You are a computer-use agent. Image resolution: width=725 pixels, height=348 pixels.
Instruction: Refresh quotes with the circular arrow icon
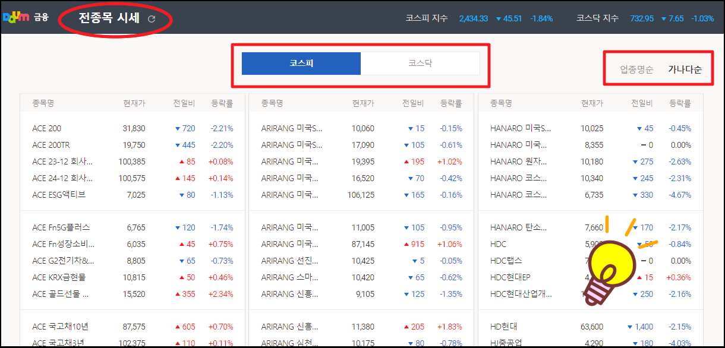tap(152, 19)
